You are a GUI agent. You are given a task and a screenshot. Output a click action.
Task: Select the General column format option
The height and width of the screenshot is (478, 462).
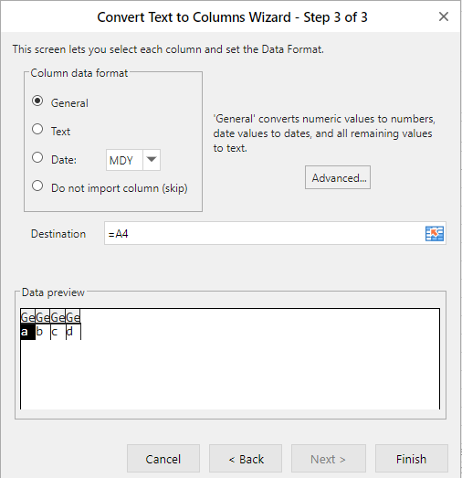coord(37,101)
